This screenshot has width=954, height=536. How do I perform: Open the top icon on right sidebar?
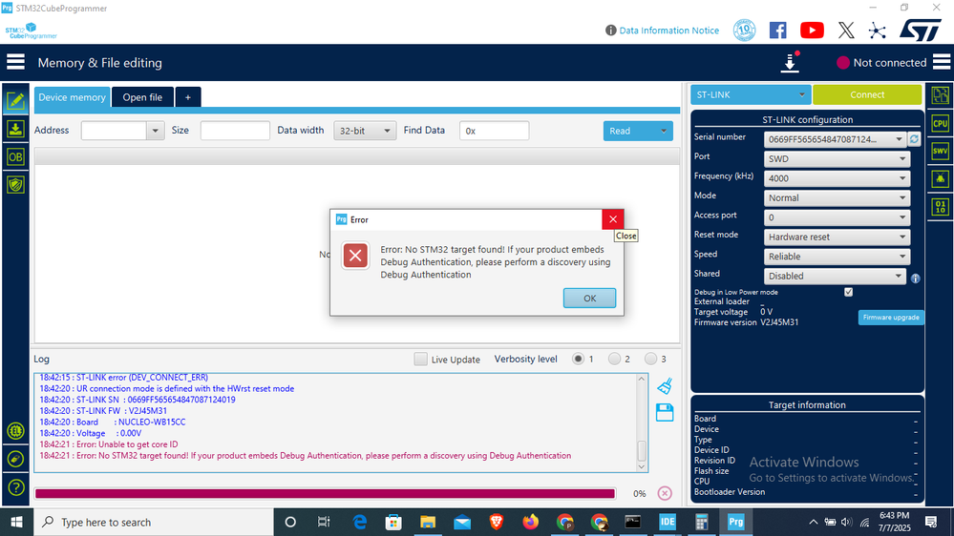point(940,95)
